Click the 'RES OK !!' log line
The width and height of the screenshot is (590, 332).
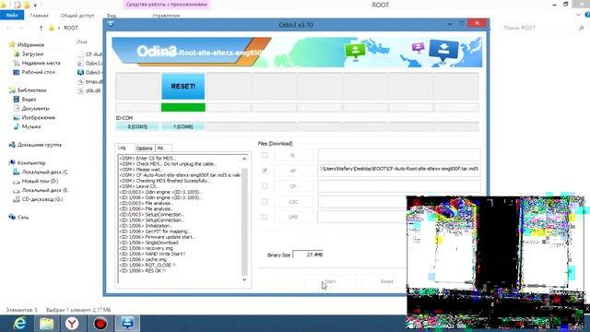142,270
